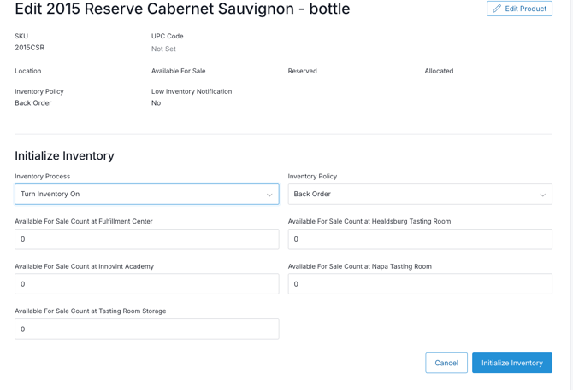Click the chevron in Turn Inventory On field

tap(269, 195)
